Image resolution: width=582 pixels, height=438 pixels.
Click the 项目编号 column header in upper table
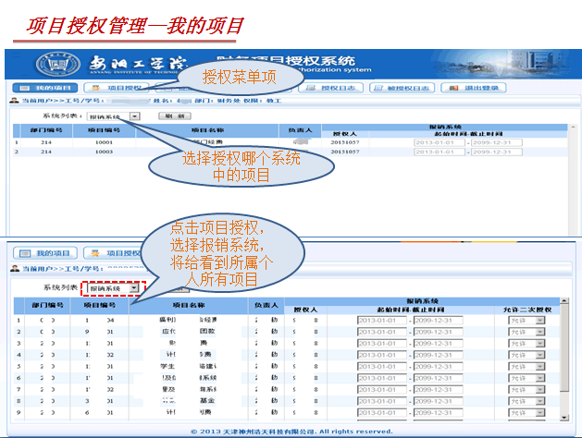(x=105, y=130)
